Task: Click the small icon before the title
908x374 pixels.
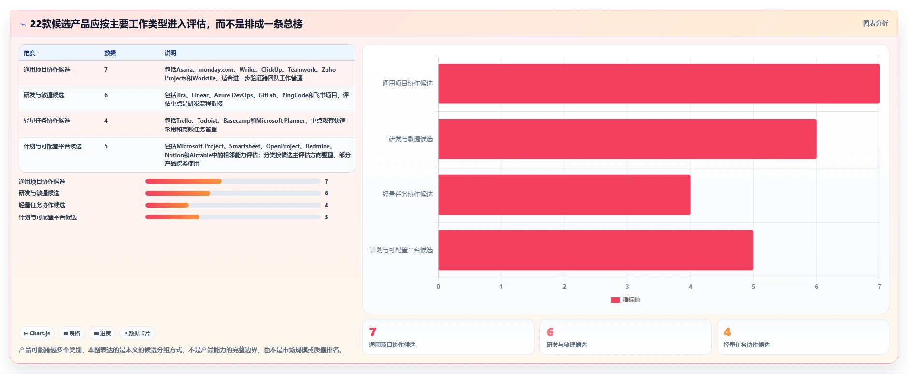Action: click(x=23, y=24)
